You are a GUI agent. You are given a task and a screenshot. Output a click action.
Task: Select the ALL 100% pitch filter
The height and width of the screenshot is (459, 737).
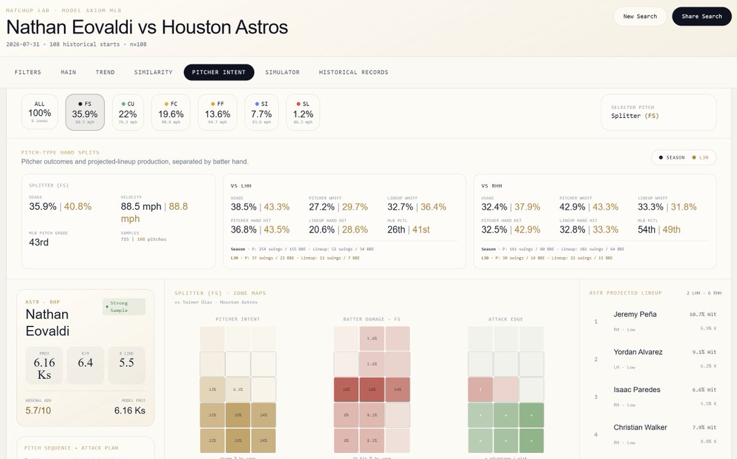(x=40, y=112)
